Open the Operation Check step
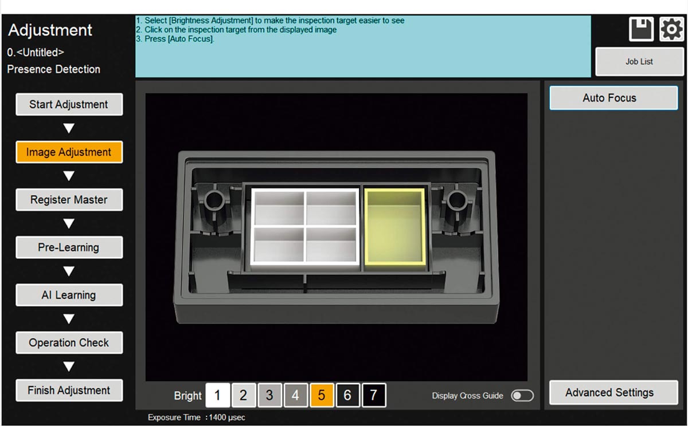Viewport: 688px width, 426px height. point(69,343)
